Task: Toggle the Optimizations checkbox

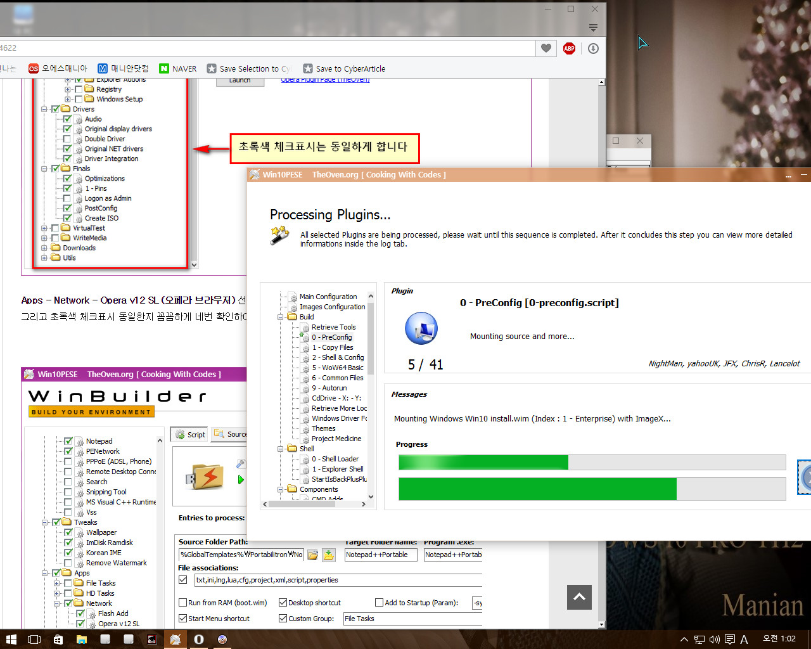Action: pyautogui.click(x=67, y=179)
